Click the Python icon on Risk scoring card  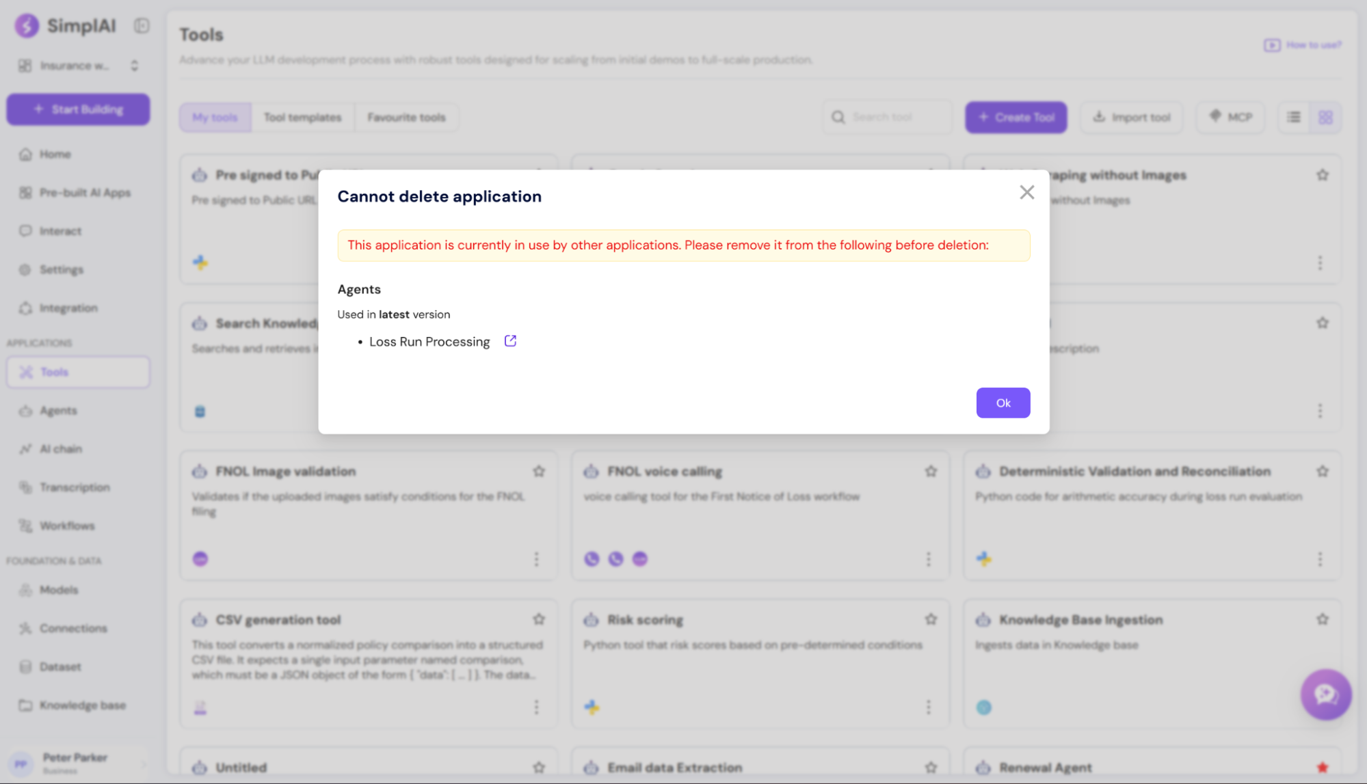coord(592,707)
